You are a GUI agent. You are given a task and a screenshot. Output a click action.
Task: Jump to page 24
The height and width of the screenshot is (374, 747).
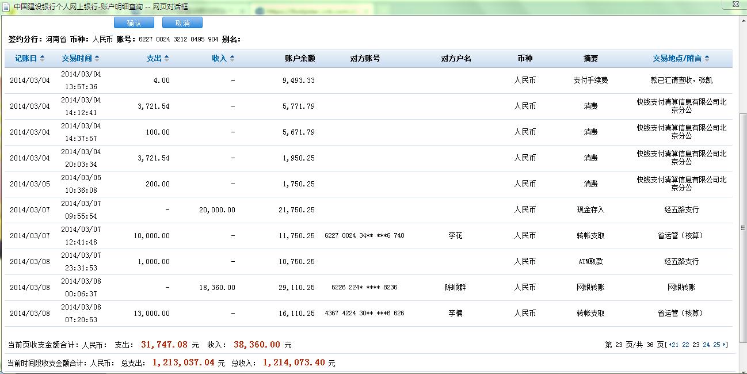pyautogui.click(x=706, y=345)
